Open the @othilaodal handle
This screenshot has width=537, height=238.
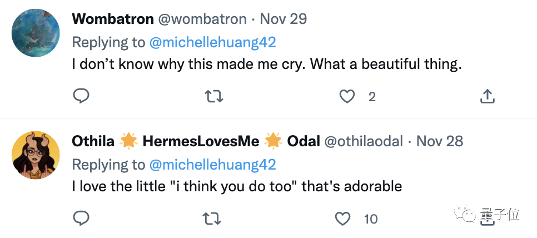(363, 141)
